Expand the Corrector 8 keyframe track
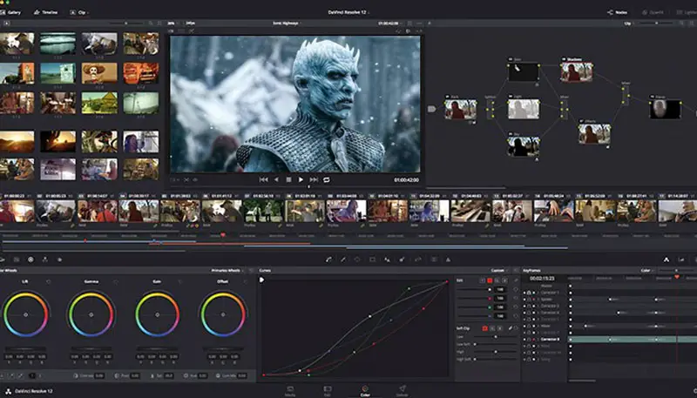Viewport: 697px width, 398px height. (x=538, y=340)
